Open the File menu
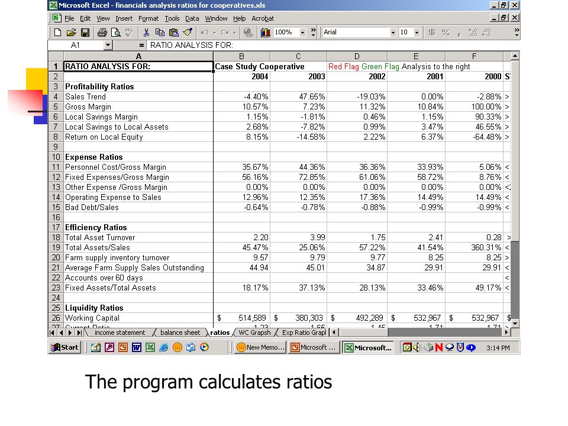Image resolution: width=568 pixels, height=426 pixels. (69, 18)
